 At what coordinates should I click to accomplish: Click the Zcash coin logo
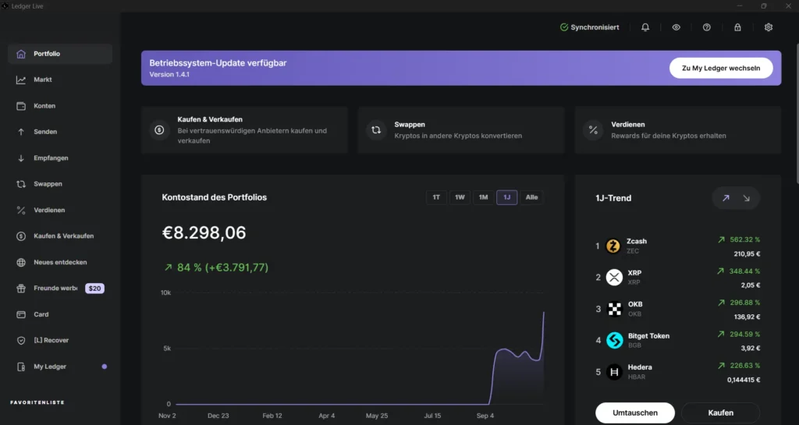[x=613, y=246]
